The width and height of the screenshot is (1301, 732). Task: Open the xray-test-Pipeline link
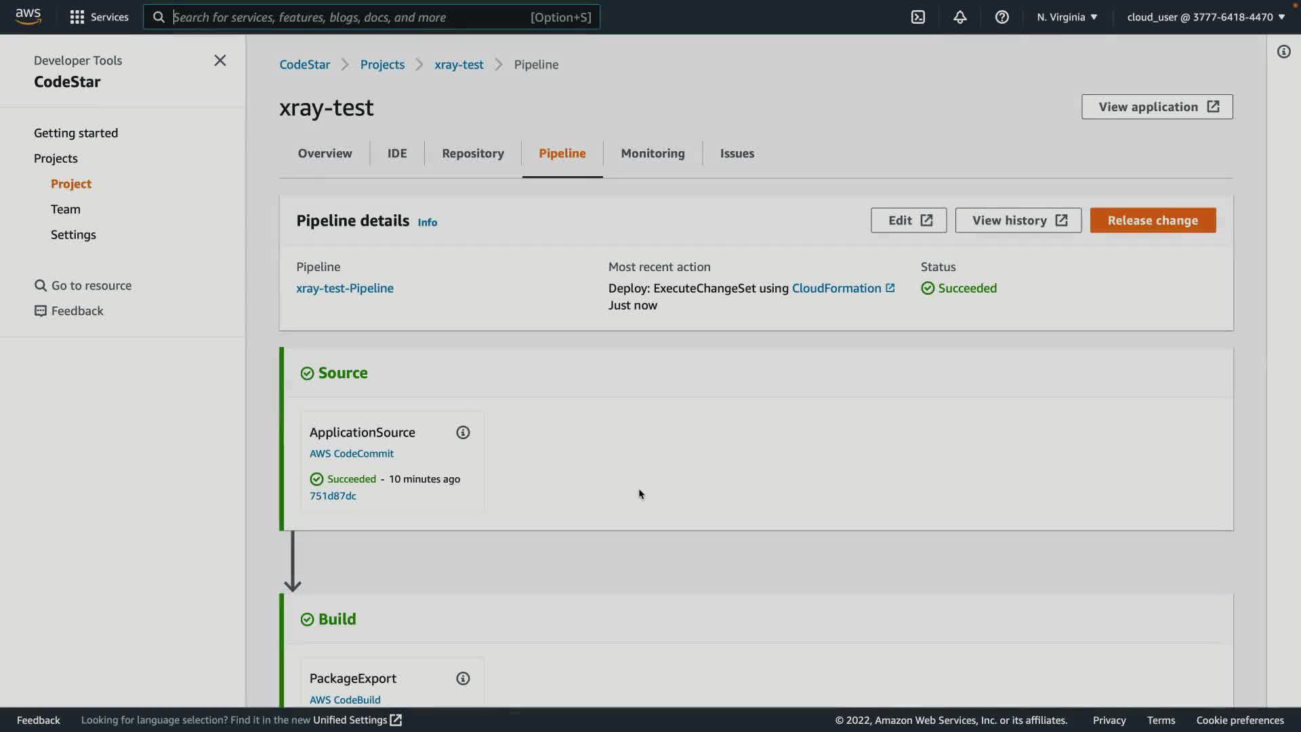[x=344, y=288]
